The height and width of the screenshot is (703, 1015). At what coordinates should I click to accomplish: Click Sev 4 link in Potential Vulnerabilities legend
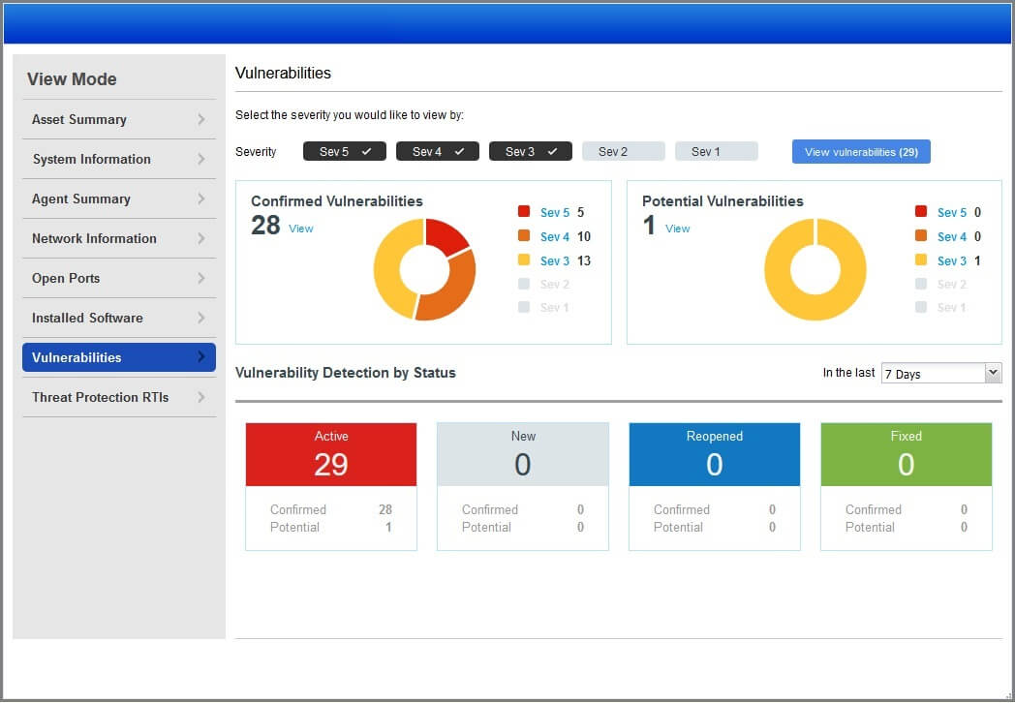pos(951,237)
